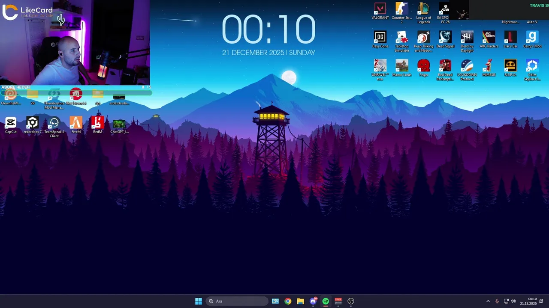Select the Days Gone shortcut
Screen dimensions: 549x308
point(380,39)
